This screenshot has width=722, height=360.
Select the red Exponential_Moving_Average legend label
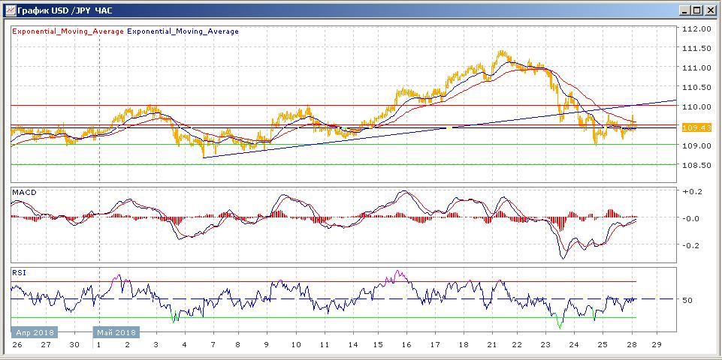coord(68,31)
